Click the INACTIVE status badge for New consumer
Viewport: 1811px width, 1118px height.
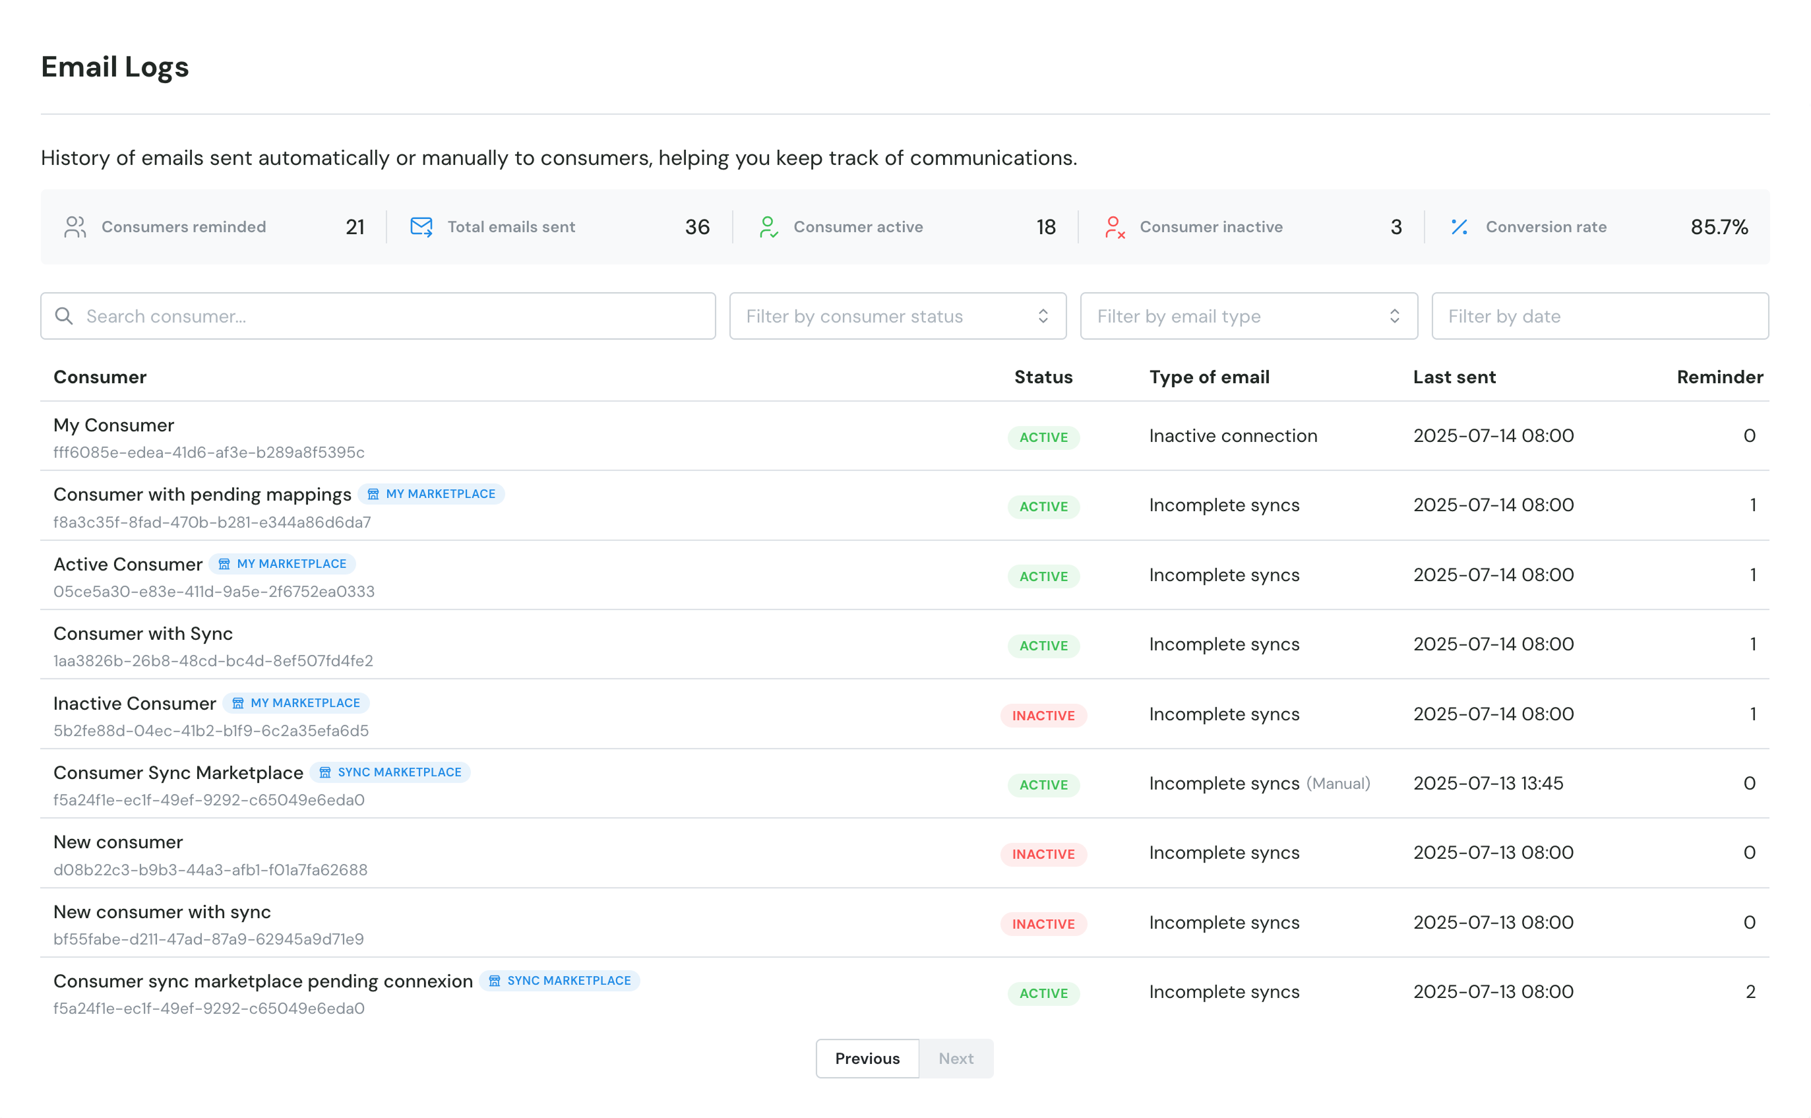pyautogui.click(x=1043, y=855)
